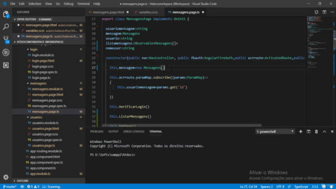336x189 pixels.
Task: Click line number 31 in the gutter
Action: [x=93, y=87]
